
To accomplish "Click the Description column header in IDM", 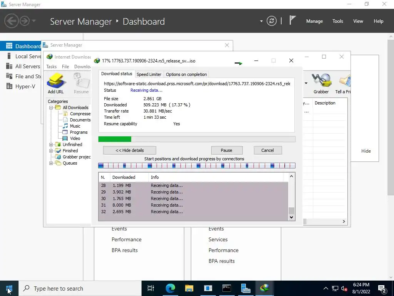I will pos(330,103).
